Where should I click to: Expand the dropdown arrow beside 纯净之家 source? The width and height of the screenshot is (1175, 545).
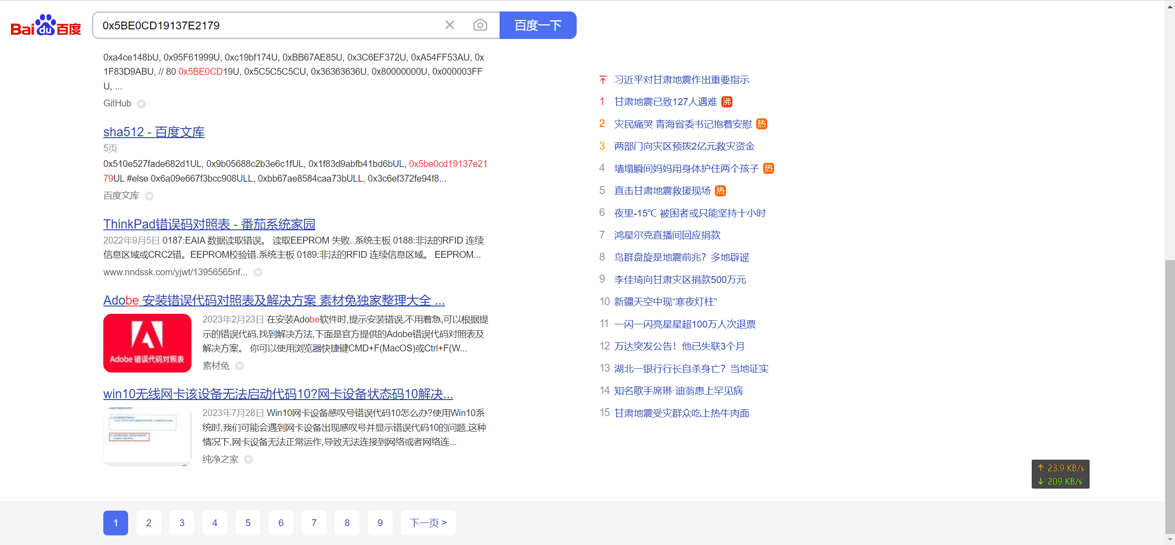point(248,460)
